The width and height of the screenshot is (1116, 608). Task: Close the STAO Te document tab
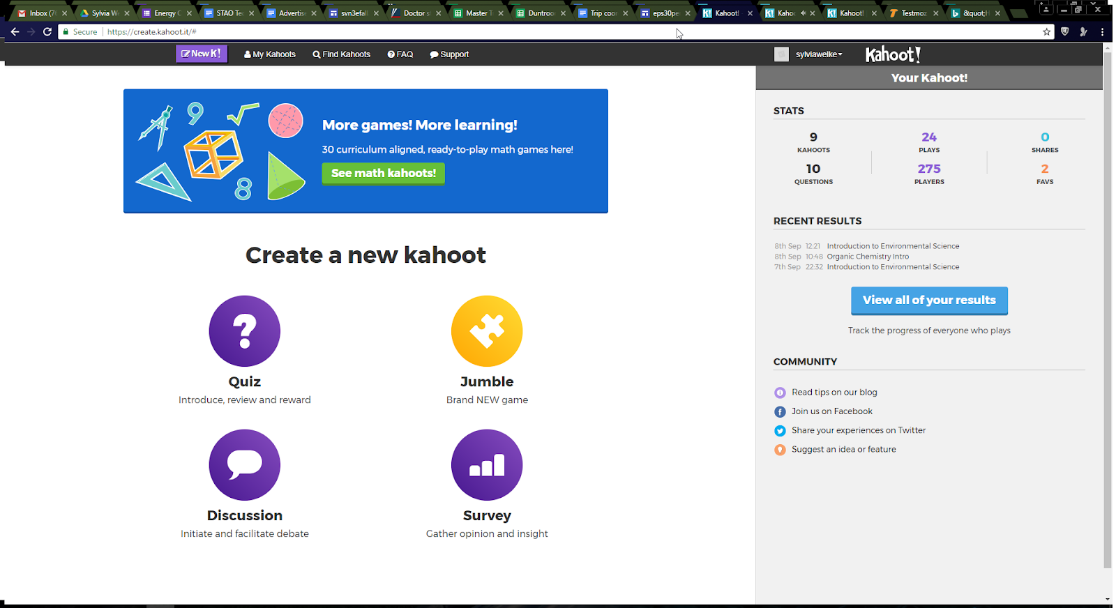coord(251,13)
